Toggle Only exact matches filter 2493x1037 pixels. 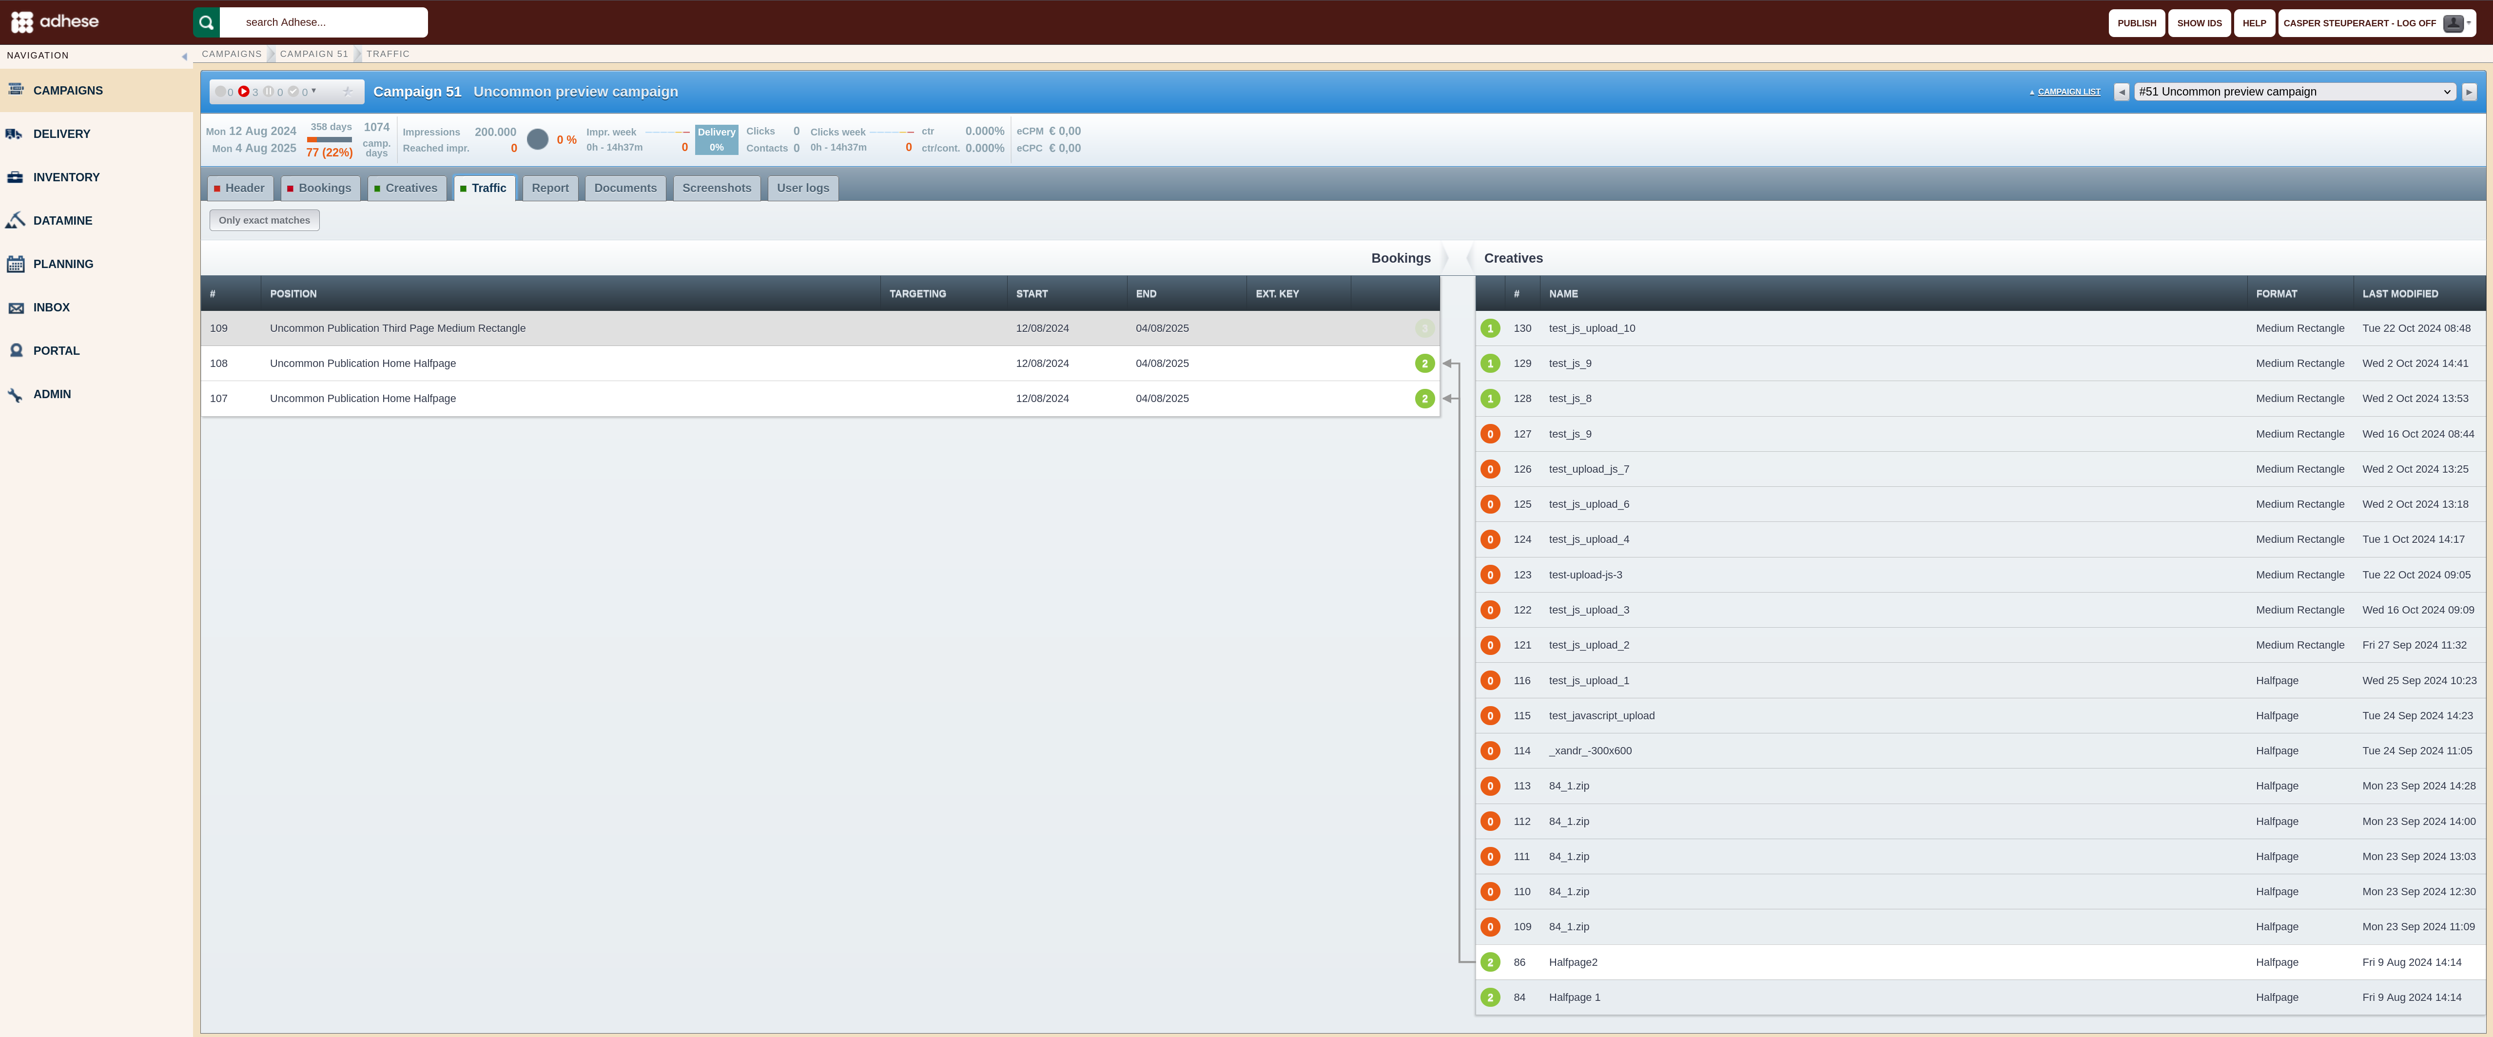264,221
